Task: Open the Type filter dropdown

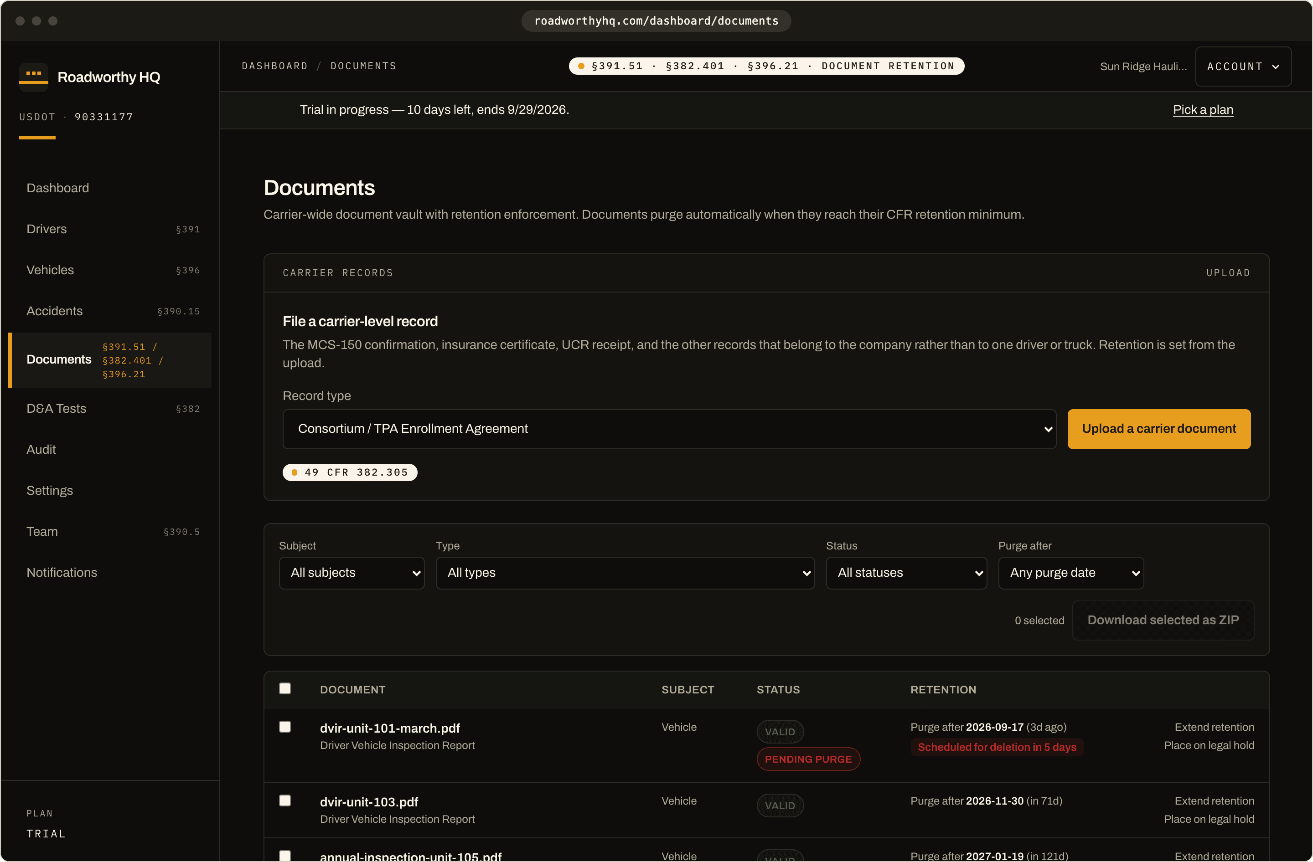Action: [x=625, y=573]
